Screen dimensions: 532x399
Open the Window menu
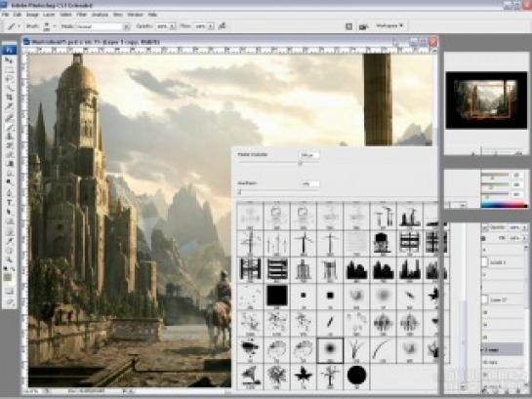135,15
